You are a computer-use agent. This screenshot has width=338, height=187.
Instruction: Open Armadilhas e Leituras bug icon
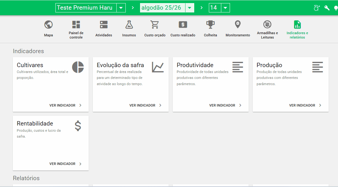267,24
